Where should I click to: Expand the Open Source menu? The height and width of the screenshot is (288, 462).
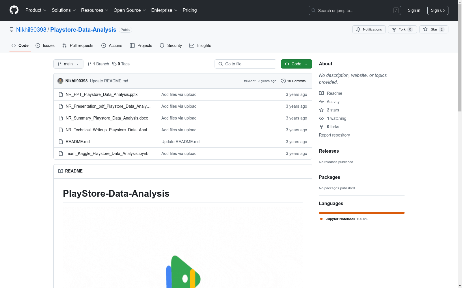point(130,10)
